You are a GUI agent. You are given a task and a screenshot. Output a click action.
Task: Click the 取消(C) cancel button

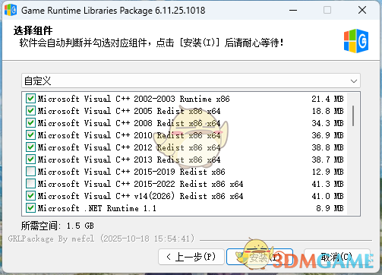pyautogui.click(x=336, y=257)
